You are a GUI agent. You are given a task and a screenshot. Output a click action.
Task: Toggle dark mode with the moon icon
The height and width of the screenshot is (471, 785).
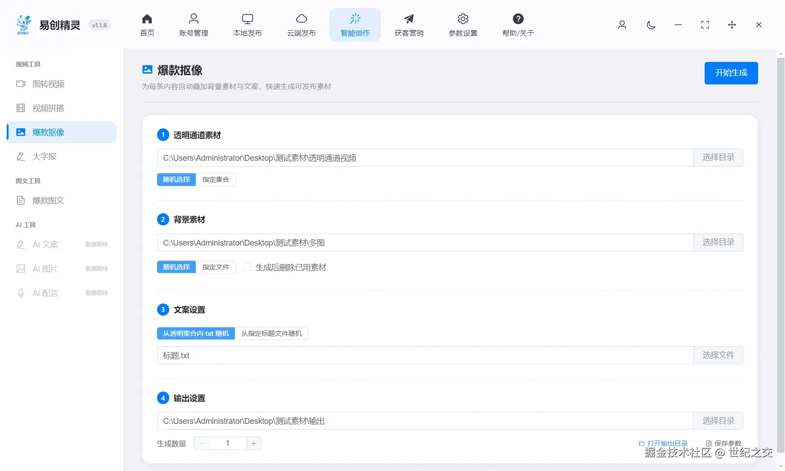651,25
